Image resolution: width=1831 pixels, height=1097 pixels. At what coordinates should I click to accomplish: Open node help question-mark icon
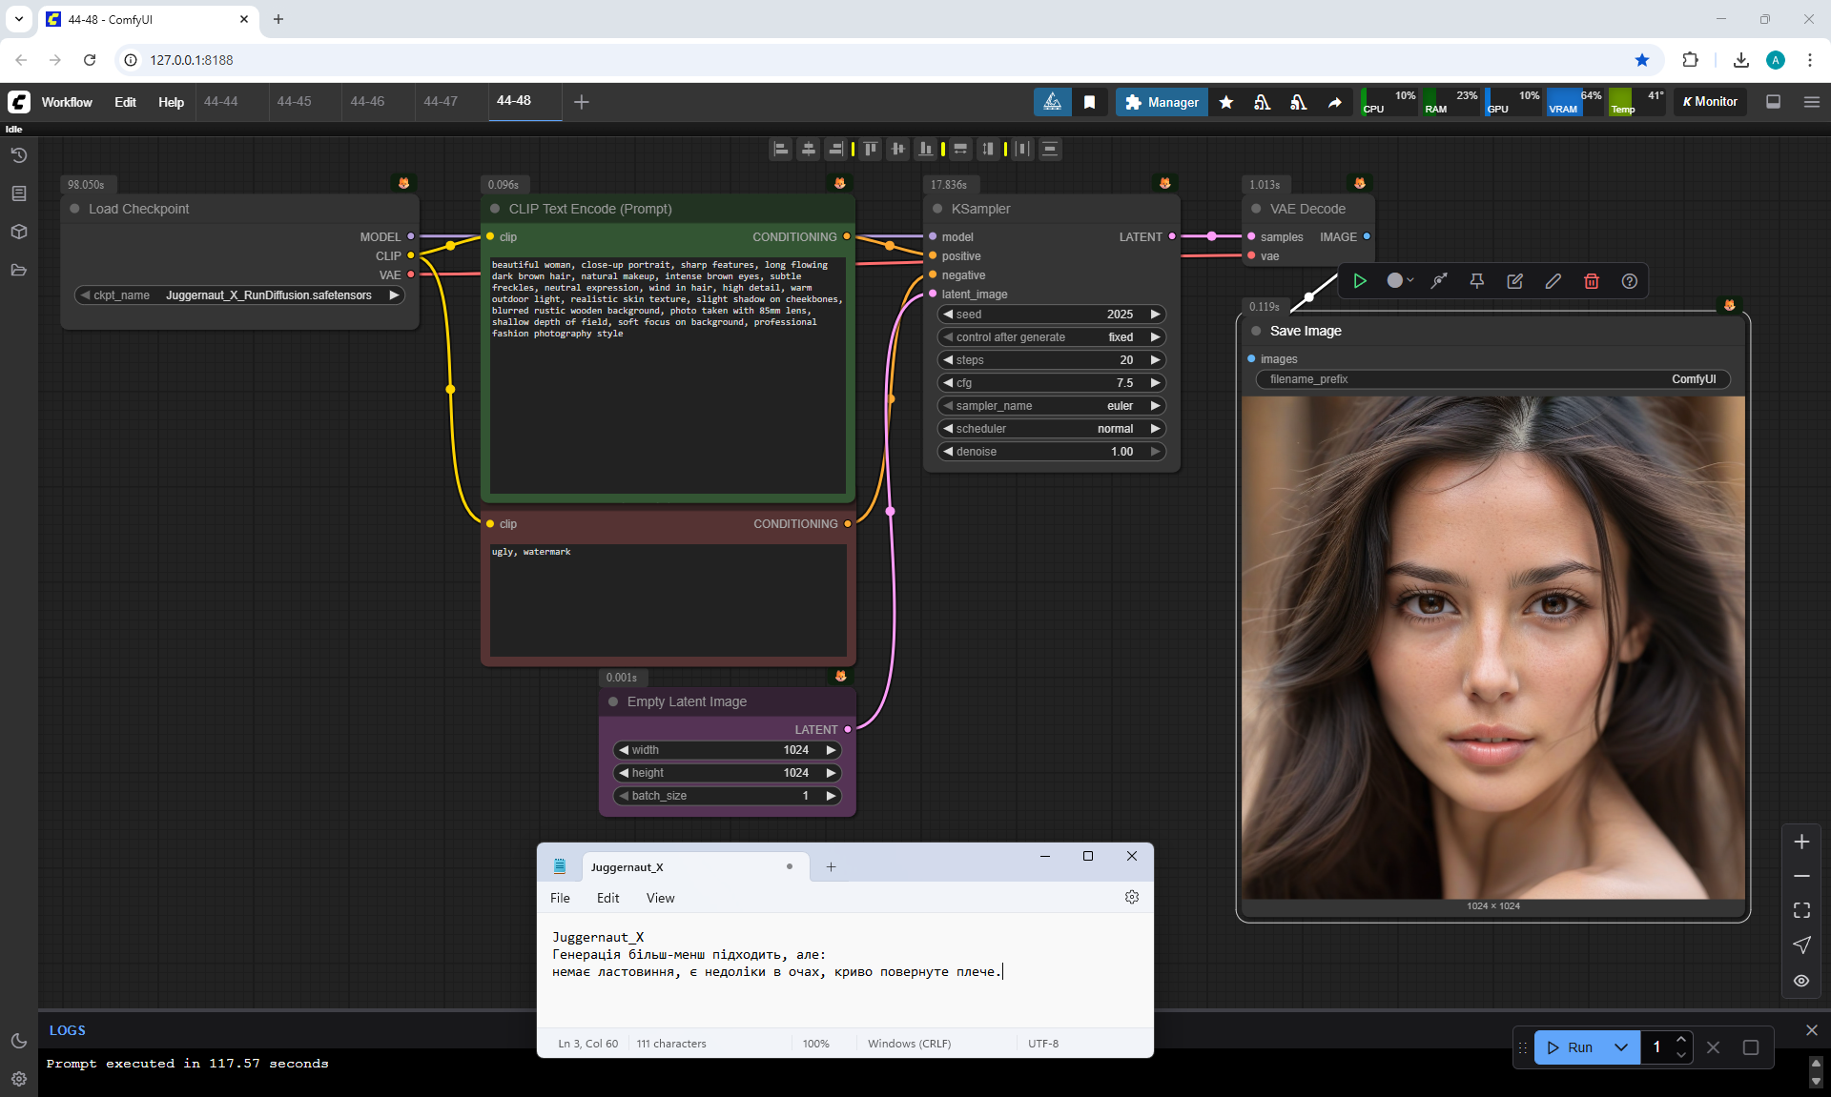pos(1629,281)
